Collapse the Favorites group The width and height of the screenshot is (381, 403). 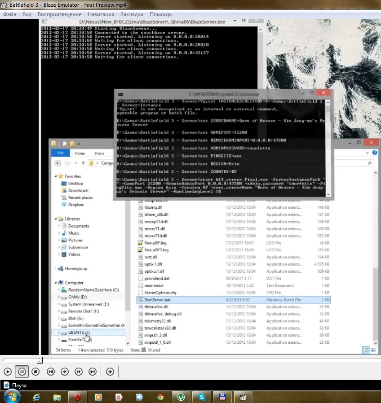coord(56,176)
